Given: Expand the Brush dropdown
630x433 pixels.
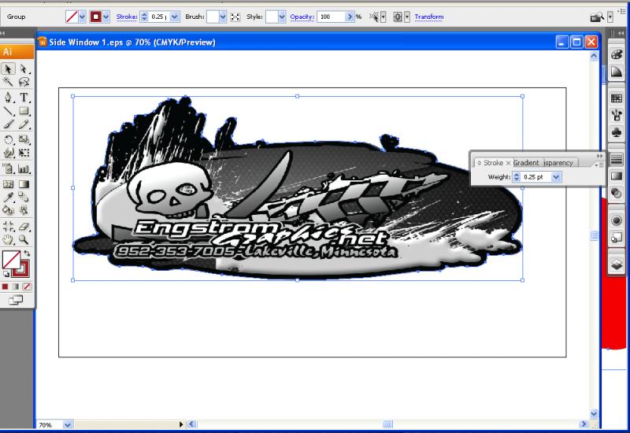Looking at the screenshot, I should (223, 17).
